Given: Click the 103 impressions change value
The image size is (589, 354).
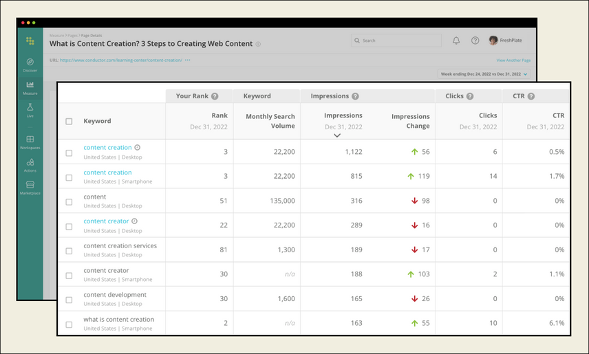Looking at the screenshot, I should [x=424, y=274].
